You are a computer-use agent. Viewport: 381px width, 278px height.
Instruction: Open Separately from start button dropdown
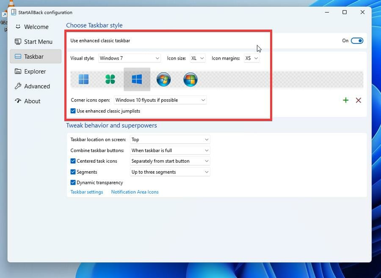[x=170, y=161]
